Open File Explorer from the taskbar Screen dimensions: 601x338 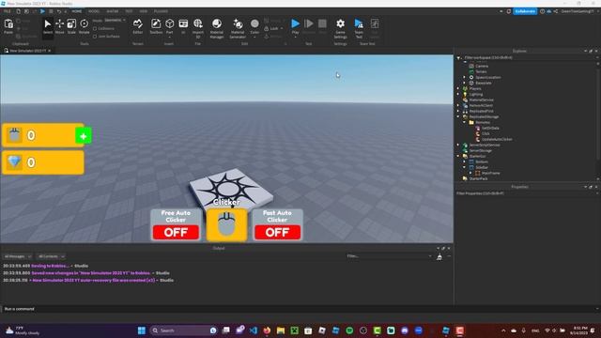coord(281,330)
